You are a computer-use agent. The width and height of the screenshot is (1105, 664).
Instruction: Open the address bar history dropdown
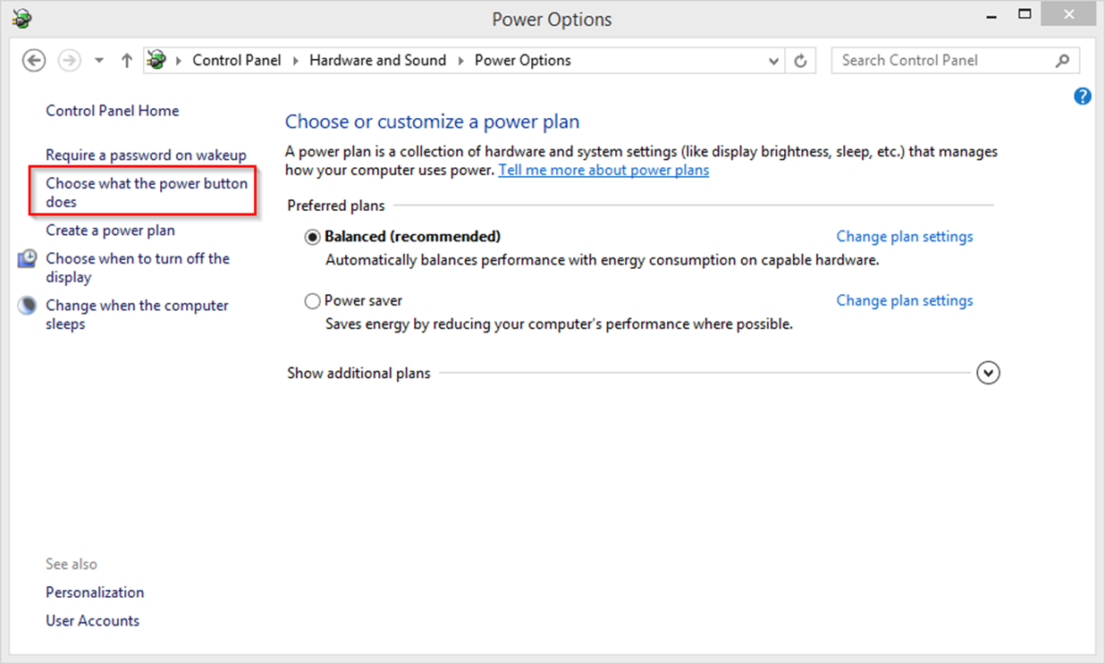[774, 61]
